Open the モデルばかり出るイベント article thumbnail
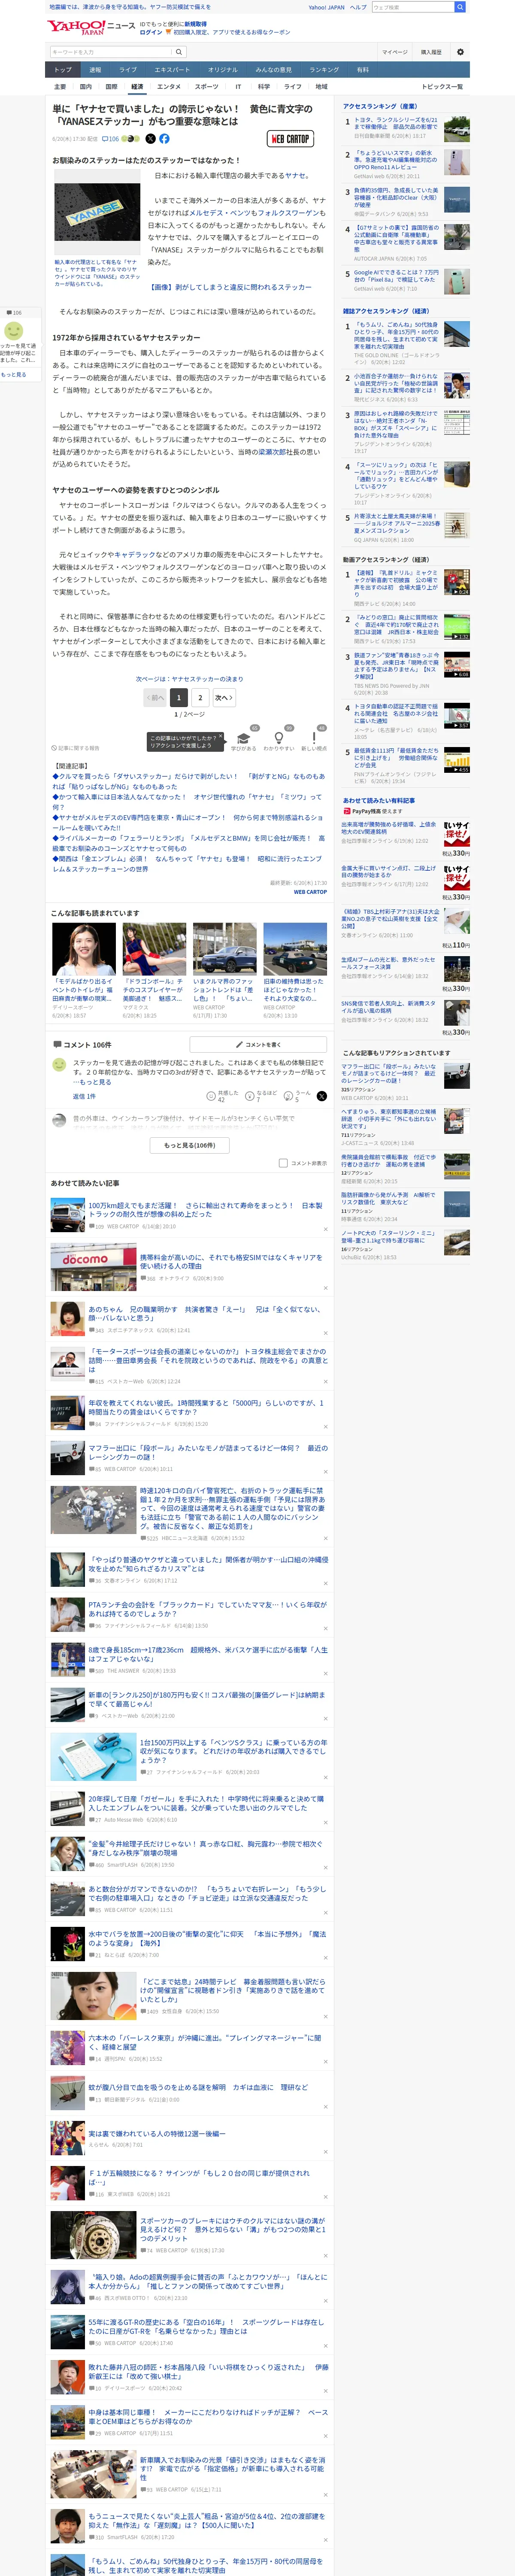Viewport: 515px width, 2576px height. [84, 949]
